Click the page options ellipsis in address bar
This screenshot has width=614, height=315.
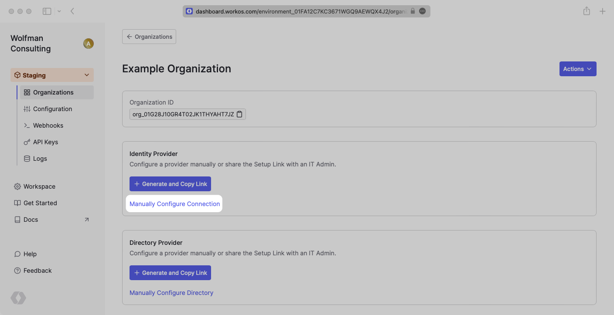tap(422, 11)
